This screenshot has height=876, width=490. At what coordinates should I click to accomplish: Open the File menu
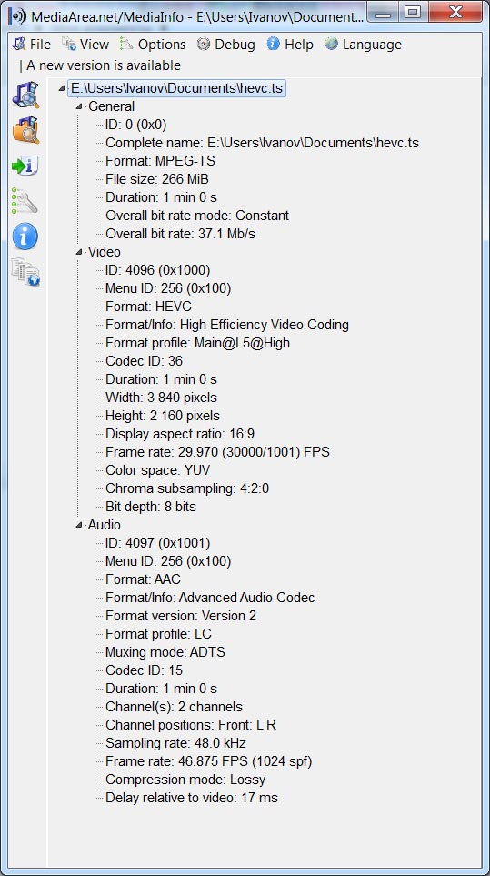click(x=32, y=45)
